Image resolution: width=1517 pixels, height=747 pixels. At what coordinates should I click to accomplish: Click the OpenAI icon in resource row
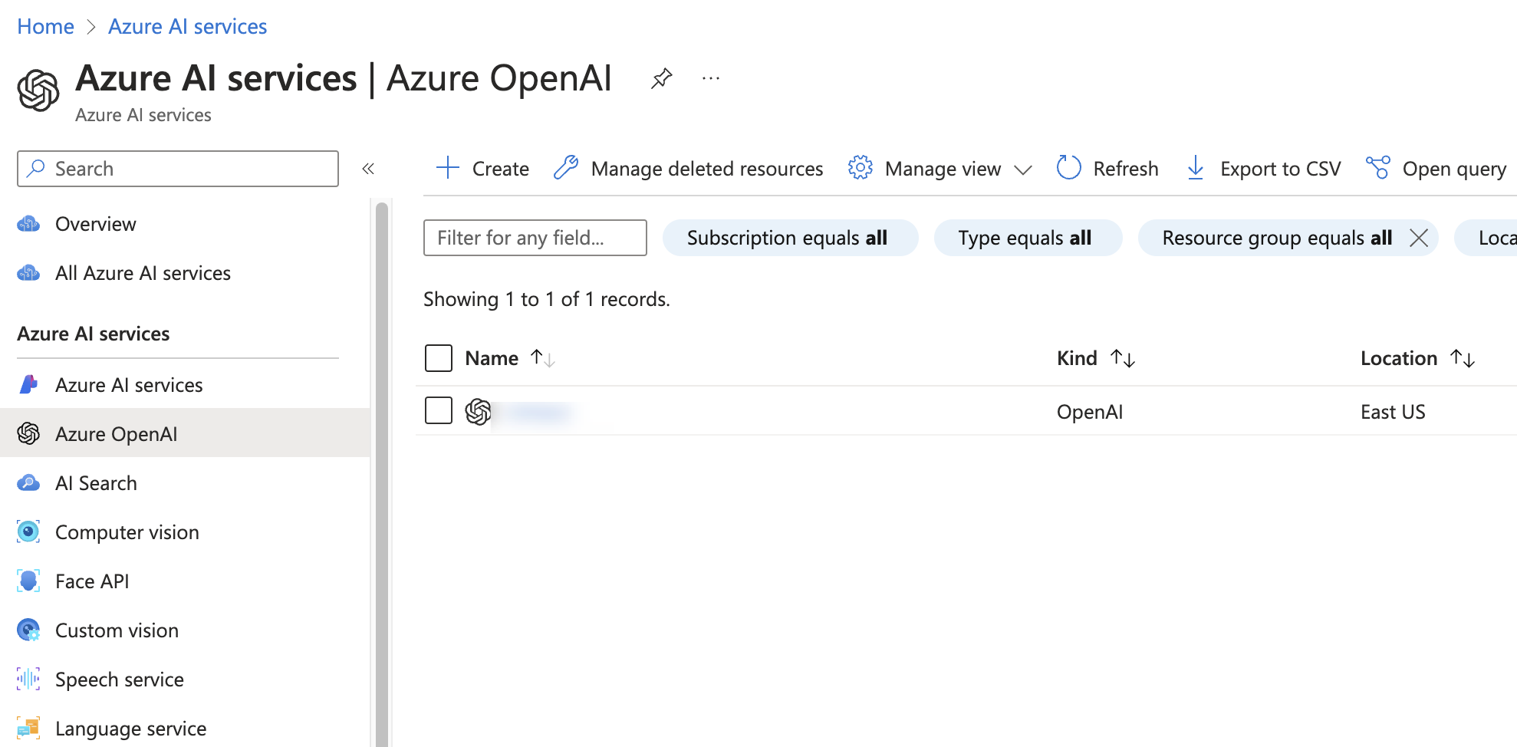click(478, 412)
